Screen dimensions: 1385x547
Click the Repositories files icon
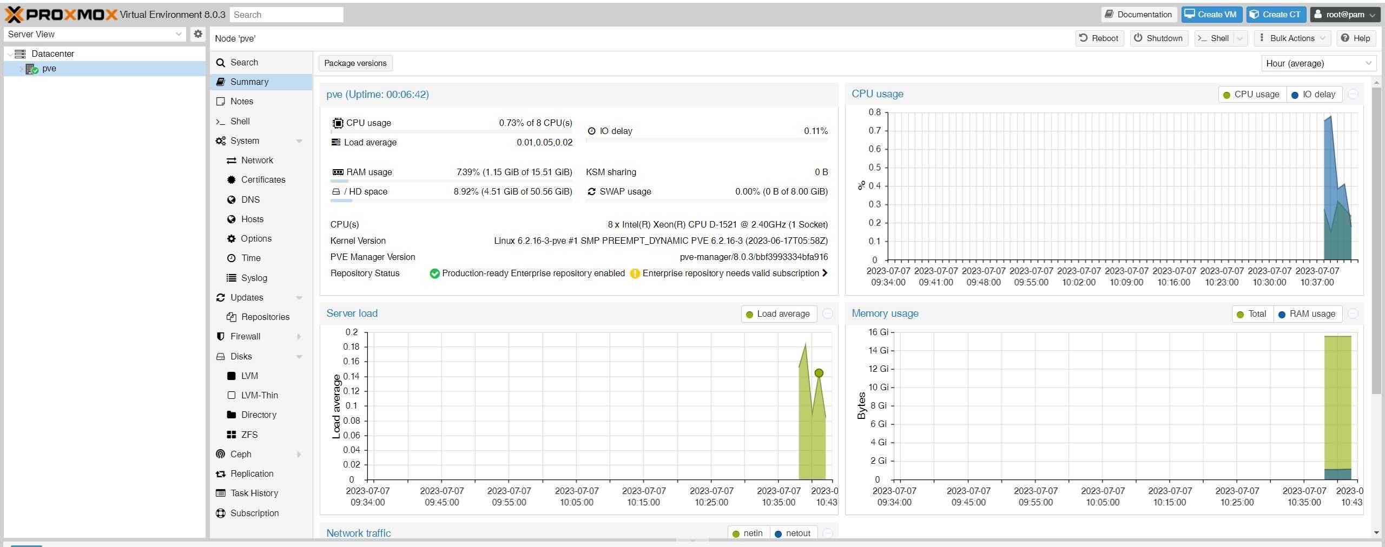click(x=232, y=317)
